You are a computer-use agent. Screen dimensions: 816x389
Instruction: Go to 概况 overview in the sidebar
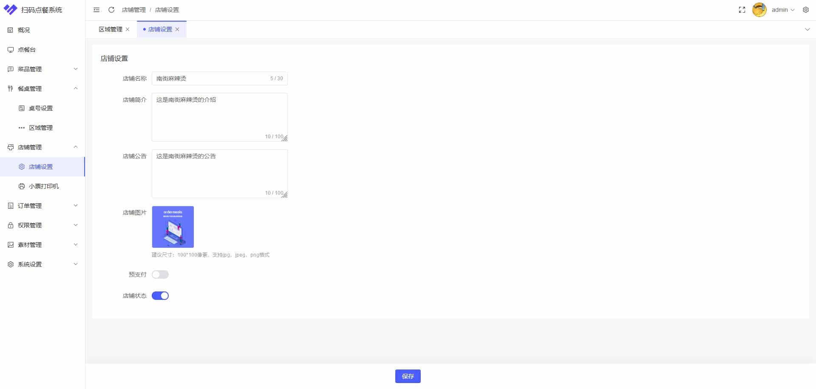[24, 30]
